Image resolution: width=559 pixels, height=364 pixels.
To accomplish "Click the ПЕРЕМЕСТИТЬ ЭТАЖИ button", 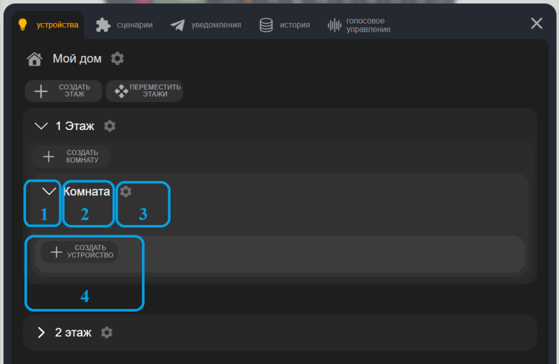I will pyautogui.click(x=145, y=91).
